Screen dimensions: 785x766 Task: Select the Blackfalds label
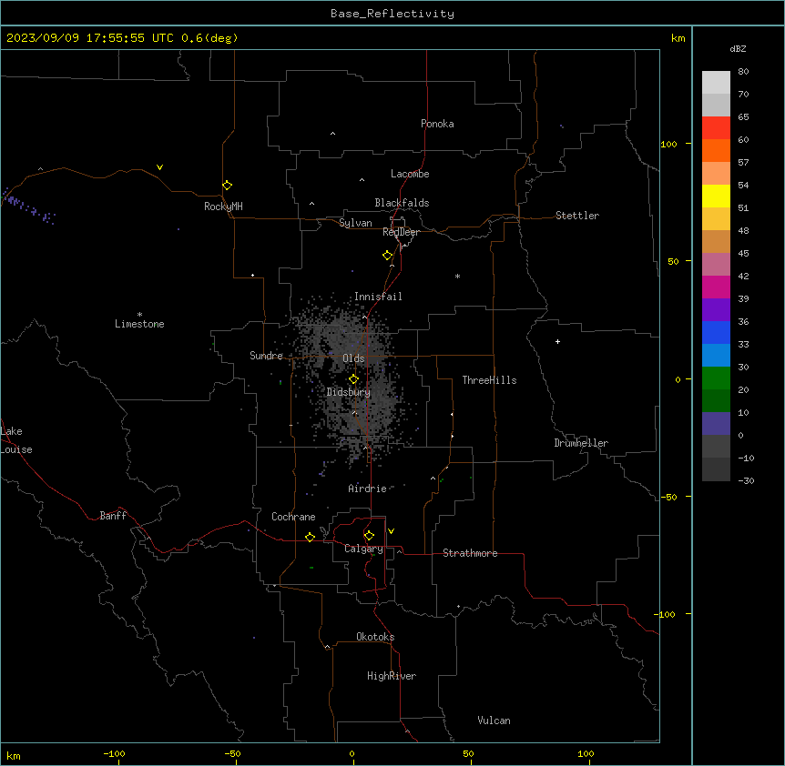point(402,203)
